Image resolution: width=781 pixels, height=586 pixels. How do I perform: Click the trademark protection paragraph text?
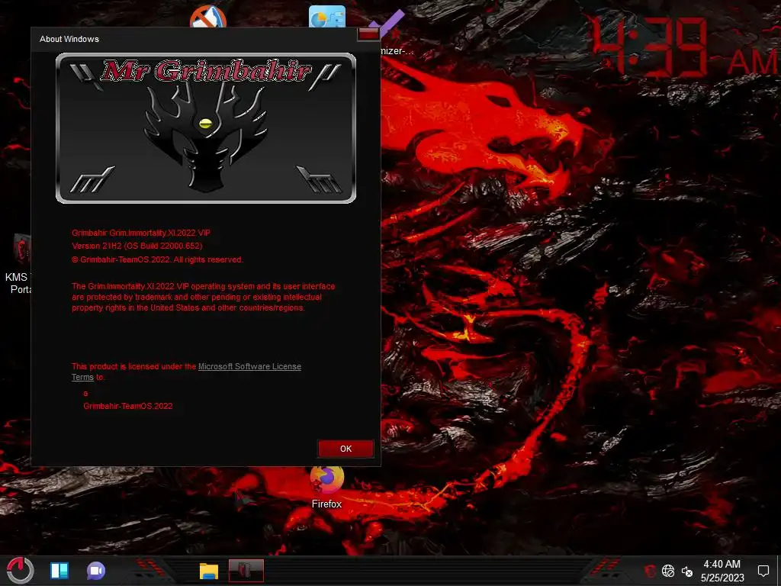coord(203,297)
